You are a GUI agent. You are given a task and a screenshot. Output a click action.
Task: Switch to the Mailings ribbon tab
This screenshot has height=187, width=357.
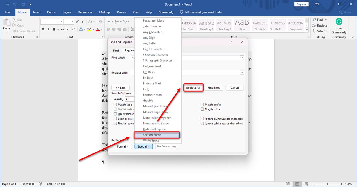[x=105, y=12]
